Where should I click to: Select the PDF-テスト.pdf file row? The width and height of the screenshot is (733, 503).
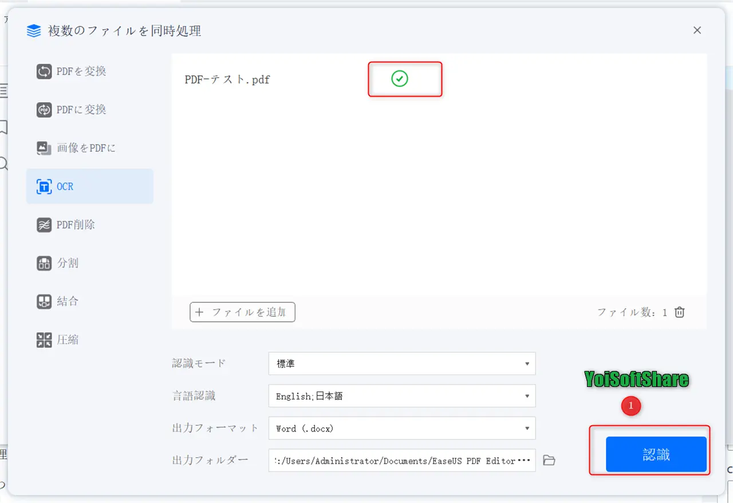(439, 79)
